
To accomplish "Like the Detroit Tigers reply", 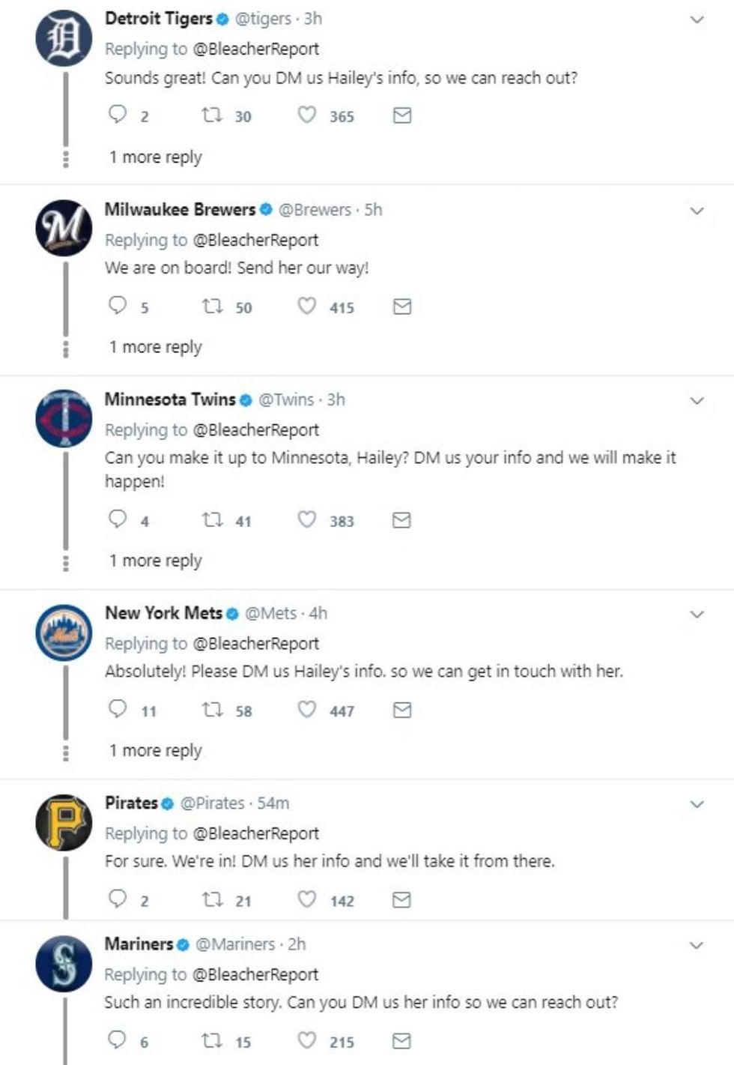I will click(x=307, y=115).
